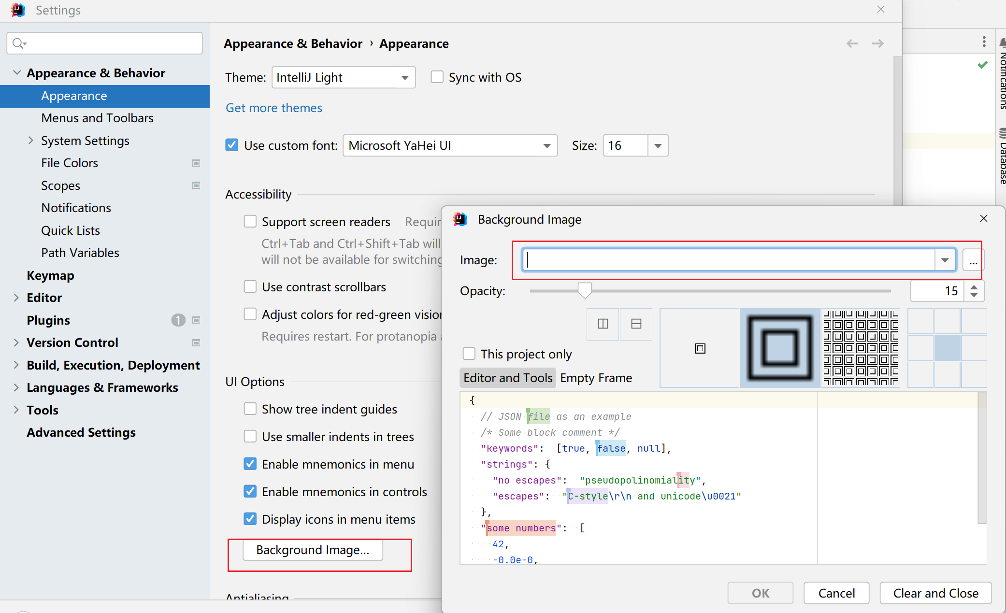Image resolution: width=1006 pixels, height=613 pixels.
Task: Switch to the Empty Frame tab
Action: [x=596, y=378]
